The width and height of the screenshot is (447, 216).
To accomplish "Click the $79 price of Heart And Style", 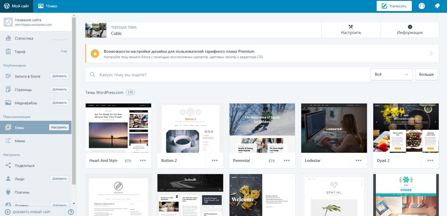I will pos(128,161).
